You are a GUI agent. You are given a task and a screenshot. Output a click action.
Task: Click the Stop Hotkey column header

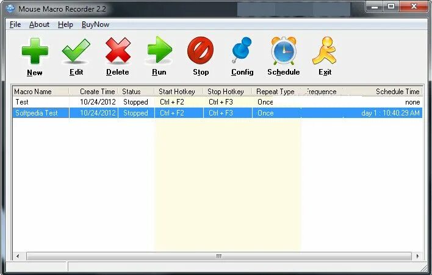pos(228,91)
